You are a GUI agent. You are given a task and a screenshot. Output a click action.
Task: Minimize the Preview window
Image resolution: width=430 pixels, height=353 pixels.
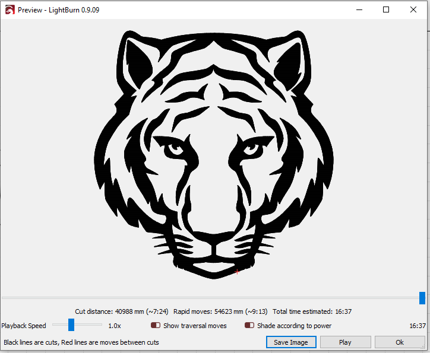click(359, 9)
